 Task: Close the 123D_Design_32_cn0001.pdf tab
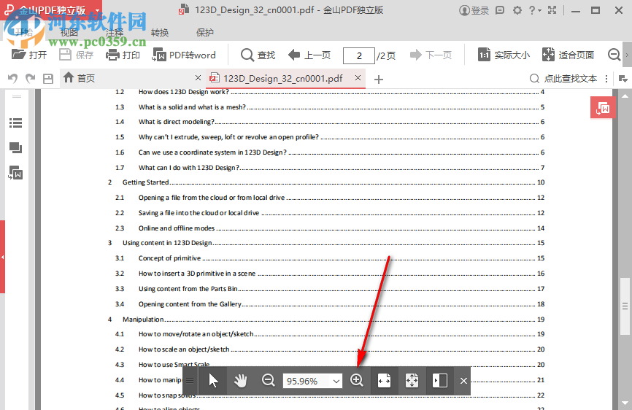point(358,78)
